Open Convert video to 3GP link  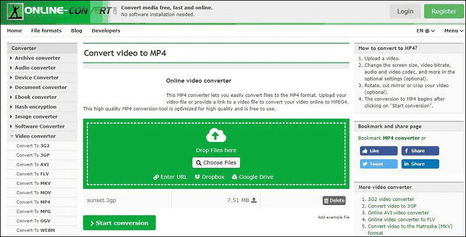click(392, 206)
